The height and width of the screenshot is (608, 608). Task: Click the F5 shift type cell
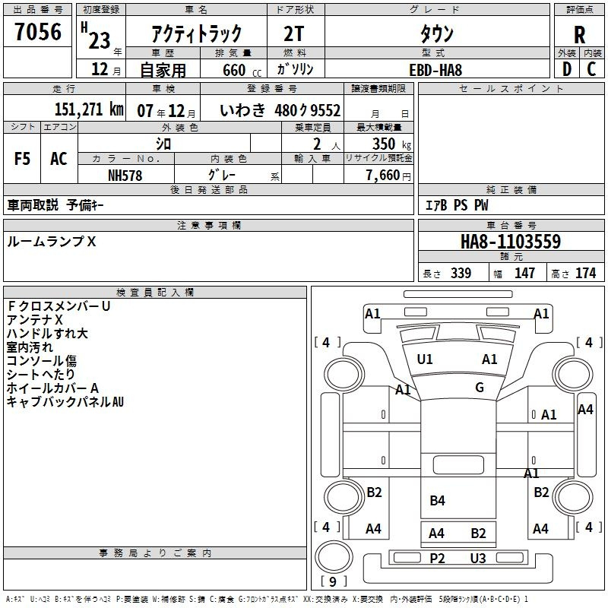(x=23, y=159)
